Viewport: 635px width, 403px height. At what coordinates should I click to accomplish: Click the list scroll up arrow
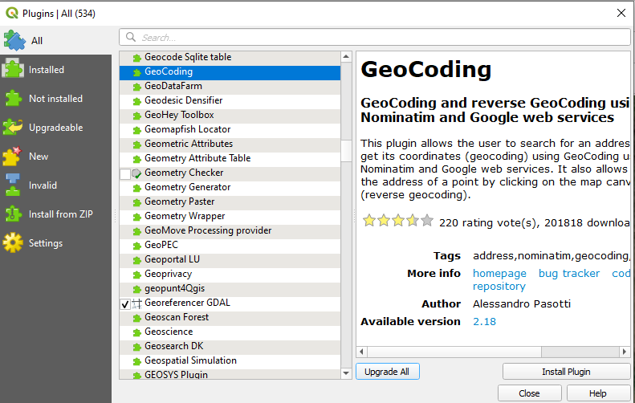click(x=346, y=57)
